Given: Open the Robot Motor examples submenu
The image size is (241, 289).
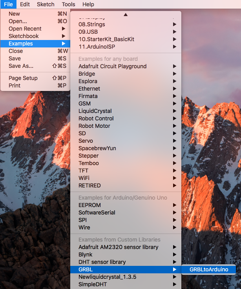Looking at the screenshot, I should pos(126,126).
